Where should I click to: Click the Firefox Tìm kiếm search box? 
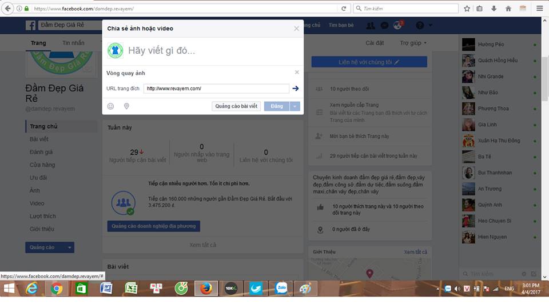(406, 9)
